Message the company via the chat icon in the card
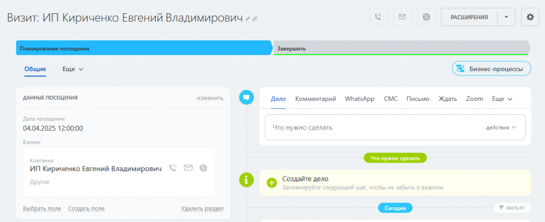545x222 pixels. 203,168
